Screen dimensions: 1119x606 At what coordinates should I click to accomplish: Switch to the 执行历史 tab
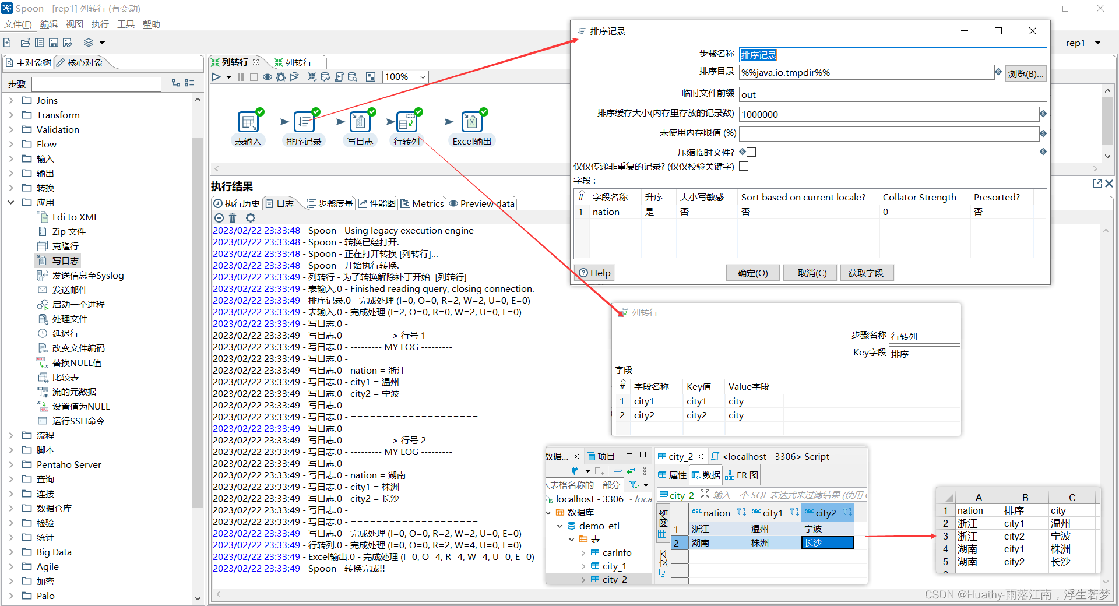click(x=237, y=203)
